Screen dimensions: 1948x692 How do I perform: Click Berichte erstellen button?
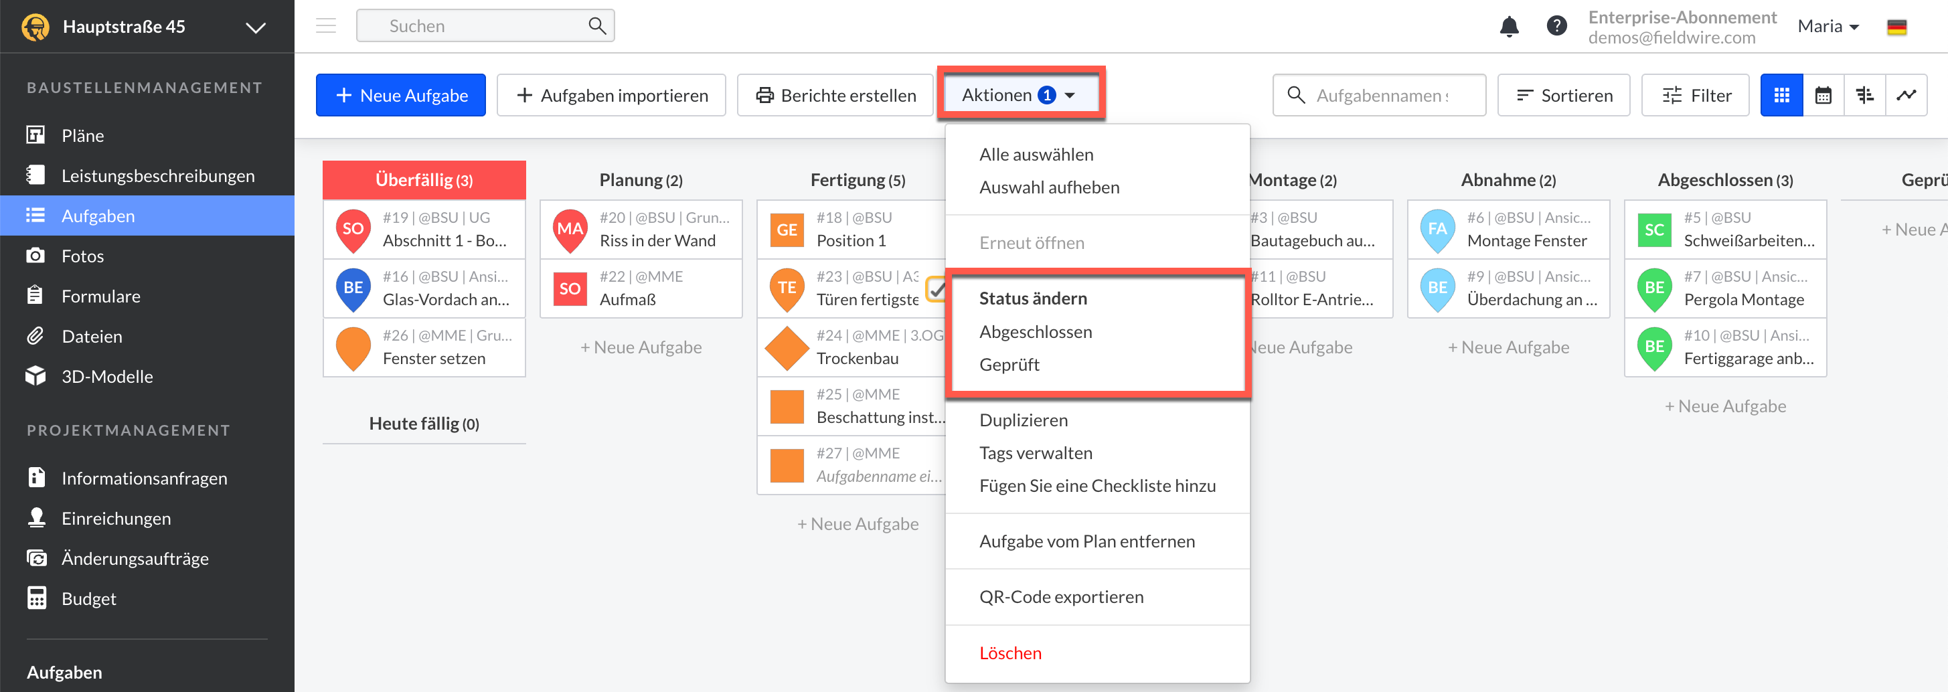(x=835, y=95)
